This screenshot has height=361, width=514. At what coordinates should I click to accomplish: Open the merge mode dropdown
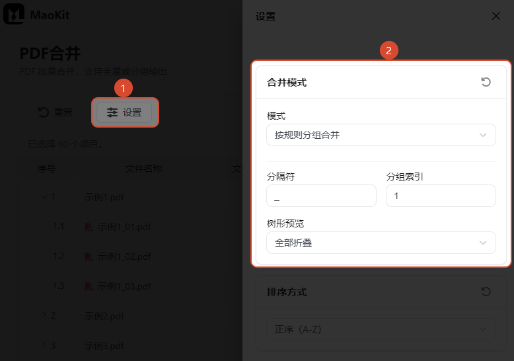pyautogui.click(x=381, y=135)
